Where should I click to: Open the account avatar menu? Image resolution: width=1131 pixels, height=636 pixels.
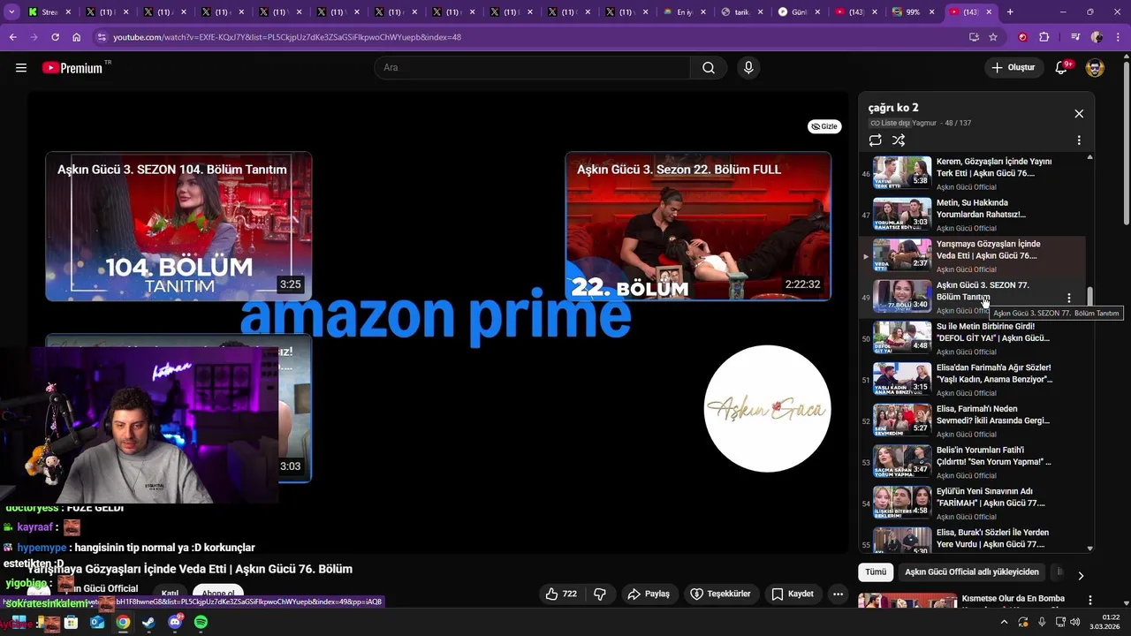tap(1095, 68)
